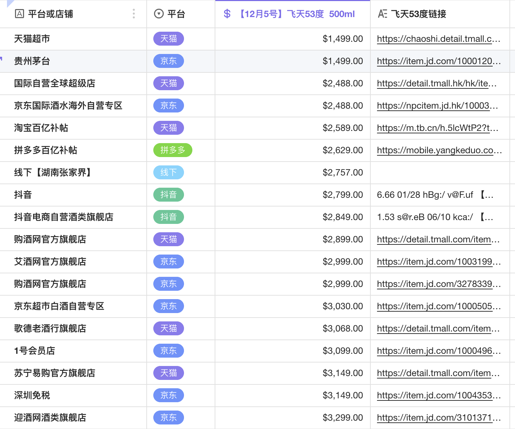Image resolution: width=515 pixels, height=429 pixels.
Task: Click the expand-record arrow on the 贵州茅台 row
Action: (x=1, y=58)
